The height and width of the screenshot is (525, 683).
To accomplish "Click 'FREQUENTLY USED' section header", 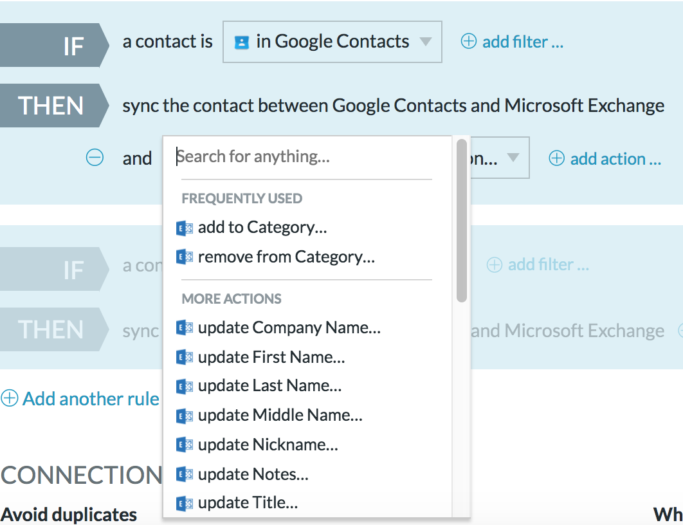I will pyautogui.click(x=242, y=198).
